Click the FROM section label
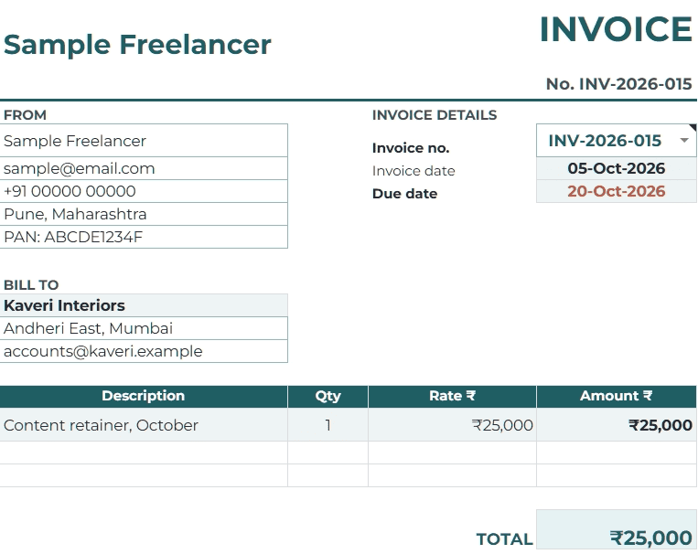Screen dimensions: 698x554 coord(25,115)
